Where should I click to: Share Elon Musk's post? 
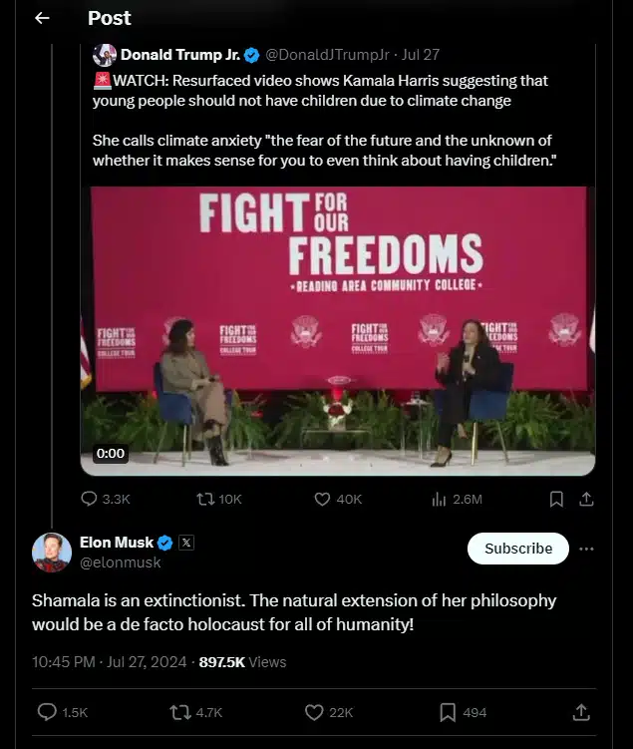[x=582, y=712]
